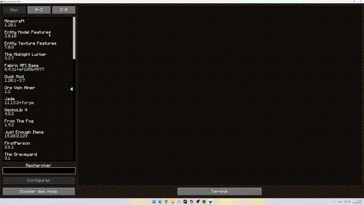Image resolution: width=364 pixels, height=205 pixels.
Task: Select Dusk Mod in the list
Action: pyautogui.click(x=38, y=78)
